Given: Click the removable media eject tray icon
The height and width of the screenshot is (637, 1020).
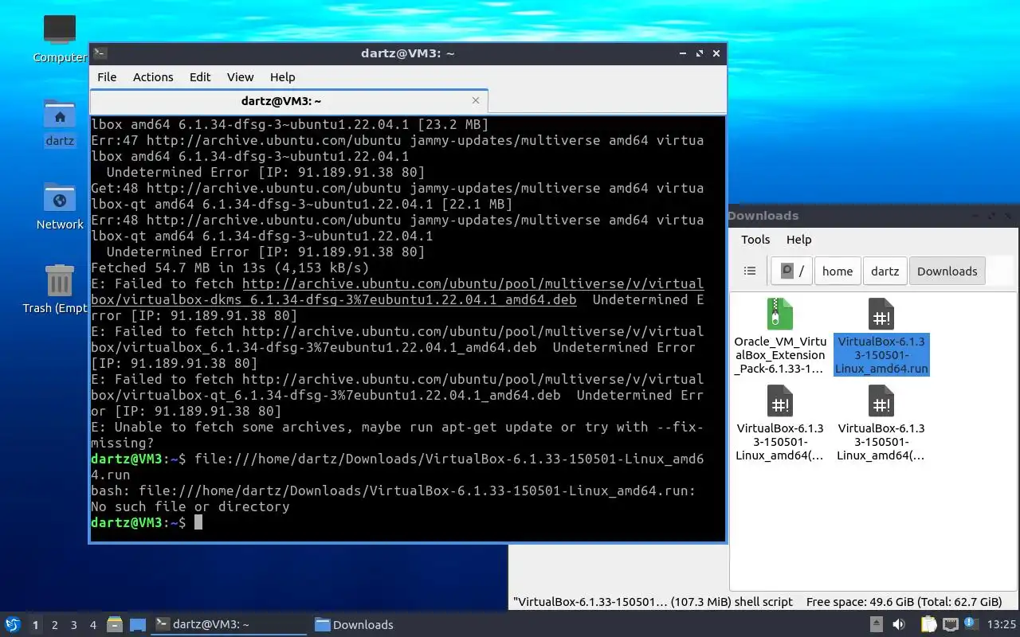Looking at the screenshot, I should [x=877, y=624].
